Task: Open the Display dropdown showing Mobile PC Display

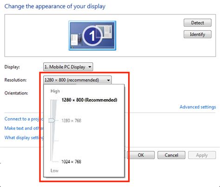Action: [x=68, y=67]
